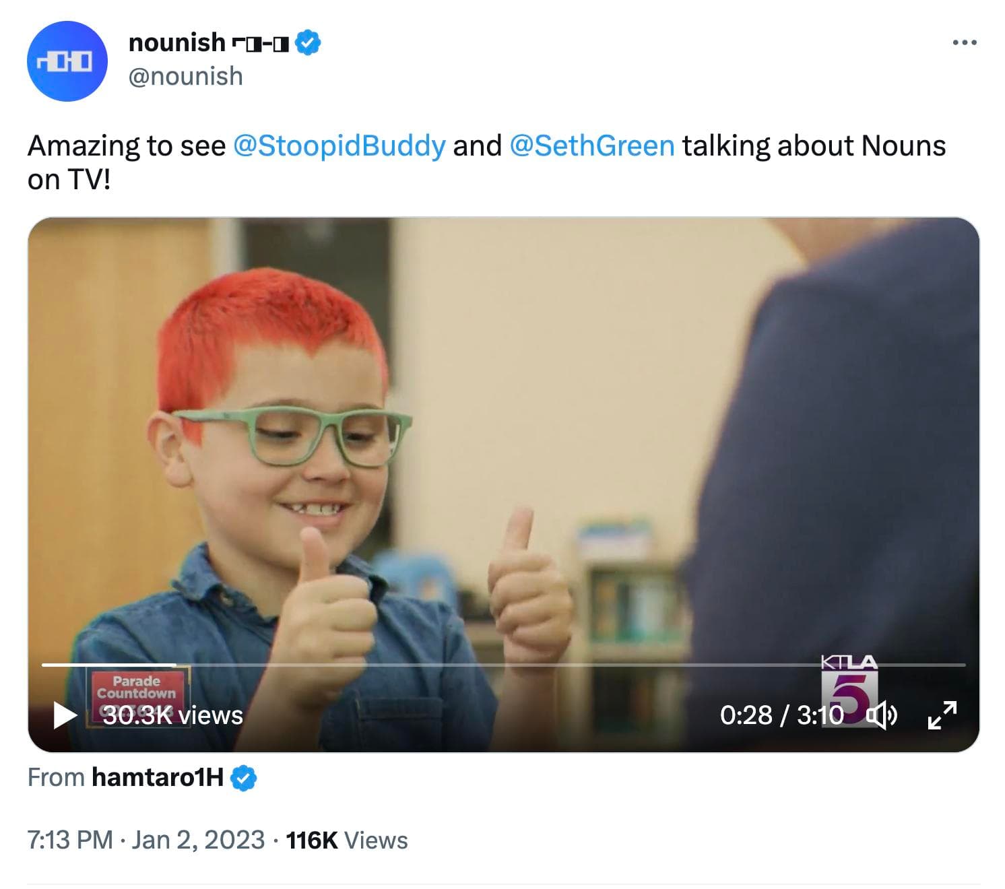Open the tweet timestamp 7:13 PM Jan 2, 2023
1005x889 pixels.
pos(146,840)
